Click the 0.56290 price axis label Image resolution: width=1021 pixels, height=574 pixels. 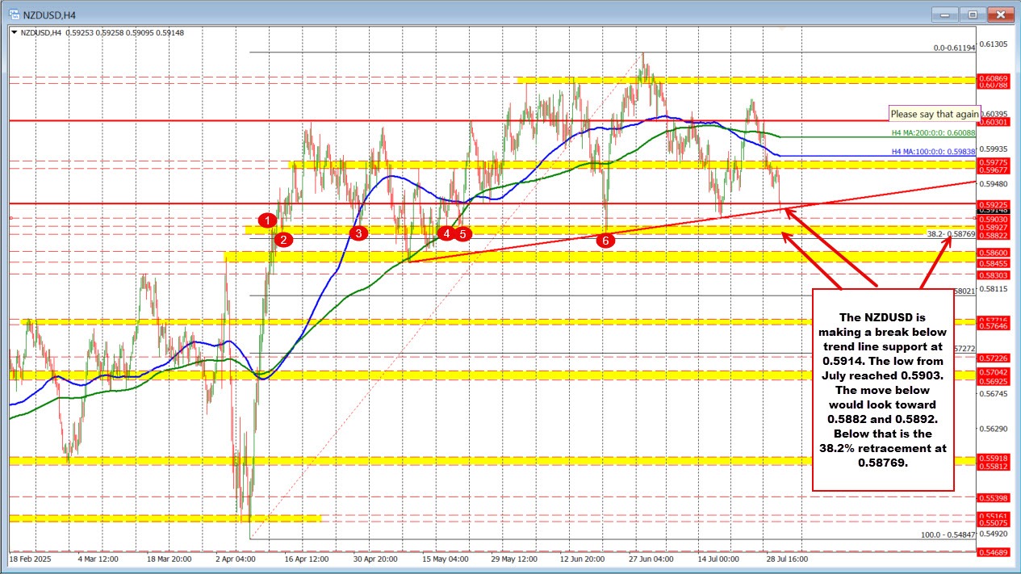[x=994, y=429]
